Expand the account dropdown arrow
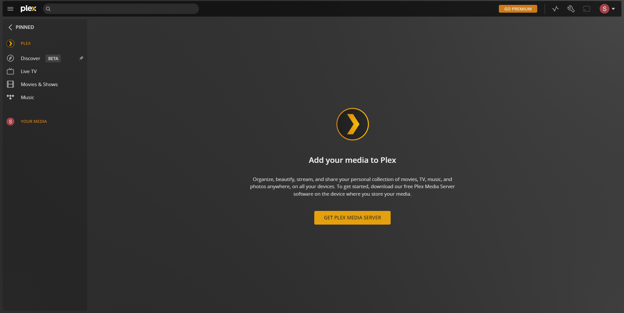This screenshot has width=624, height=313. [613, 9]
